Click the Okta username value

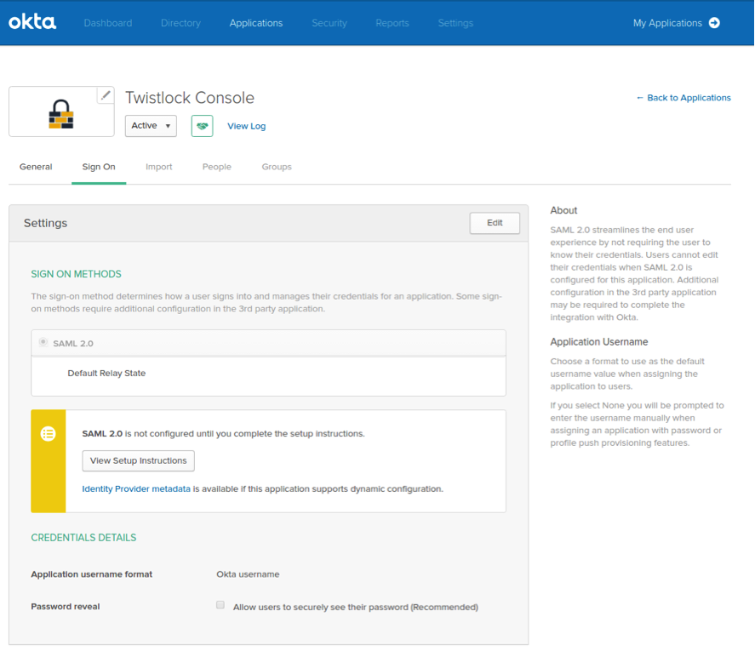point(248,574)
